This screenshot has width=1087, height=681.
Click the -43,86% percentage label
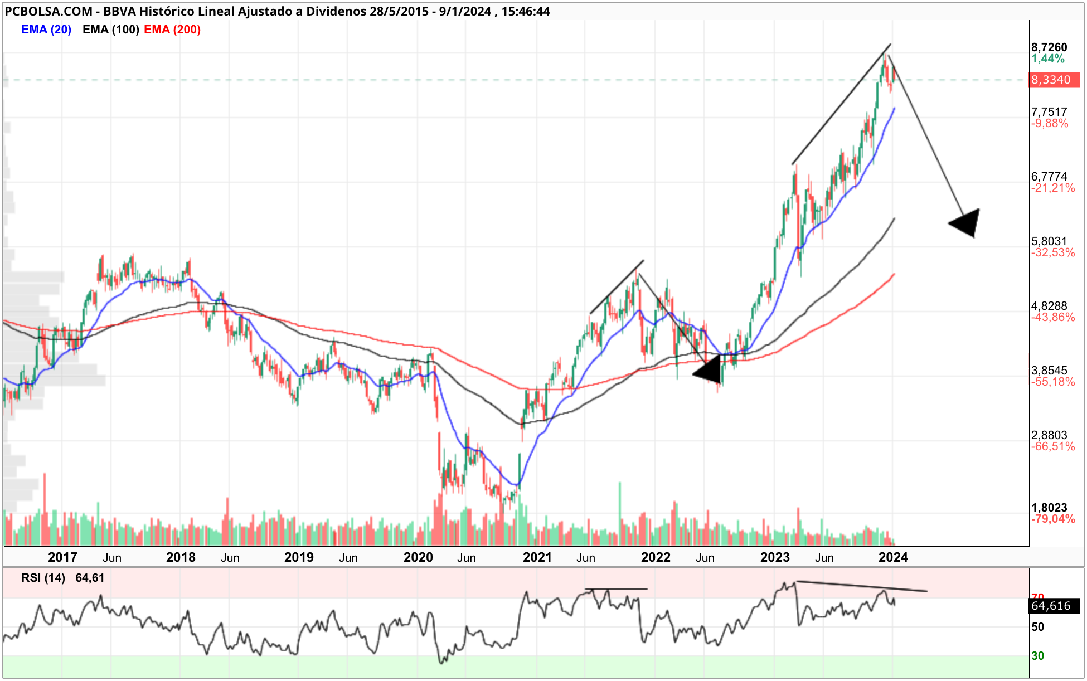[x=1053, y=317]
